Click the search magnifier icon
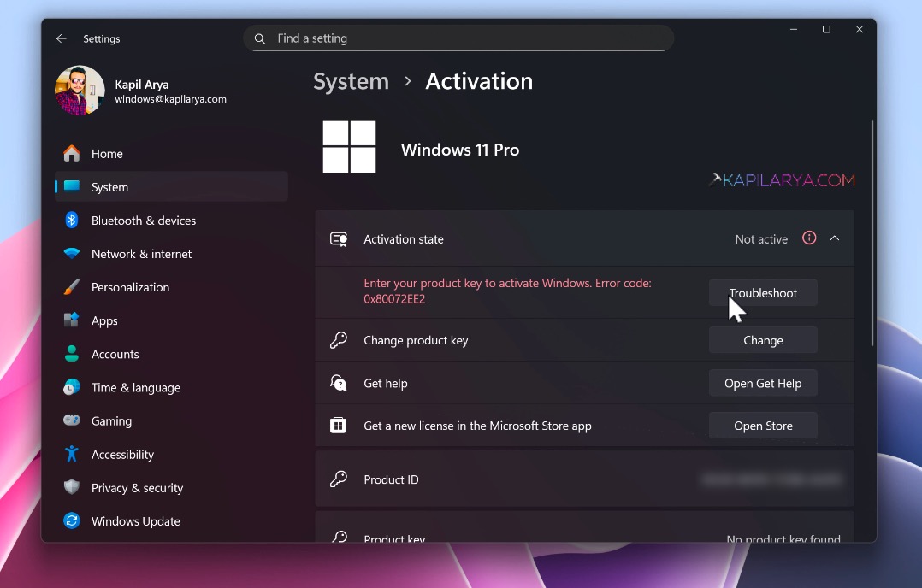 pos(259,38)
